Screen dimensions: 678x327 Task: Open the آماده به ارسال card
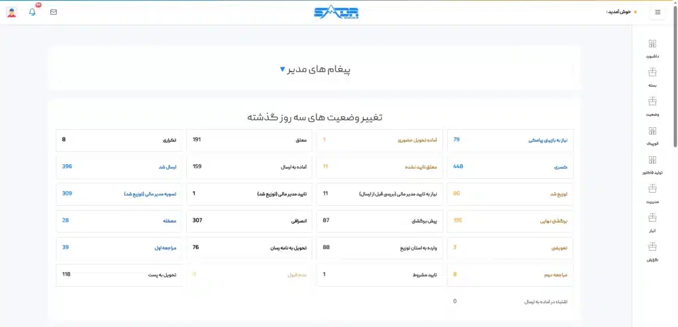[250, 167]
